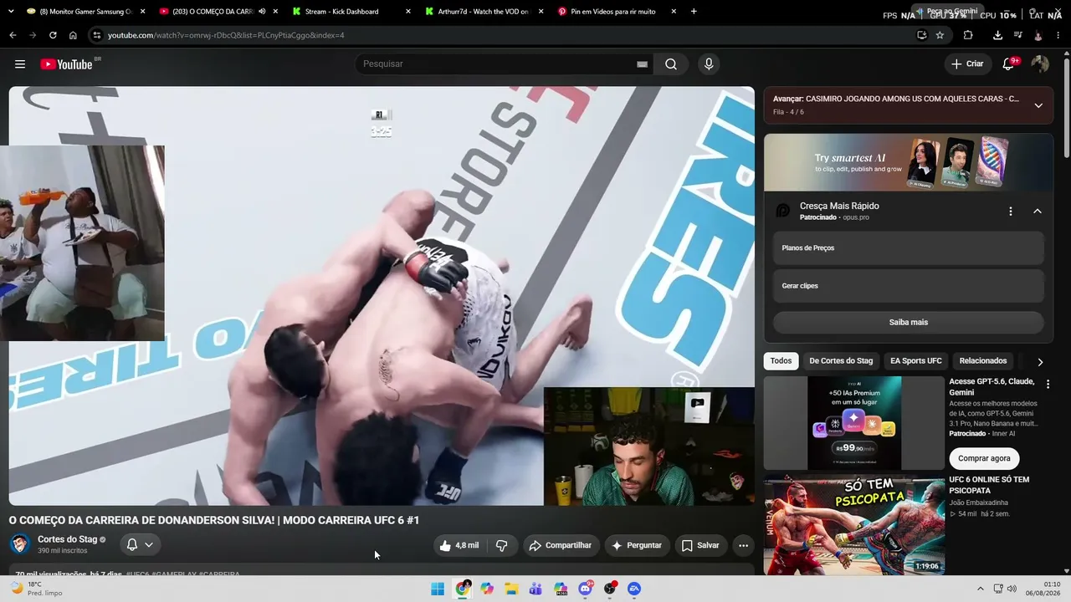Open a new browser tab
1071x602 pixels.
[694, 12]
